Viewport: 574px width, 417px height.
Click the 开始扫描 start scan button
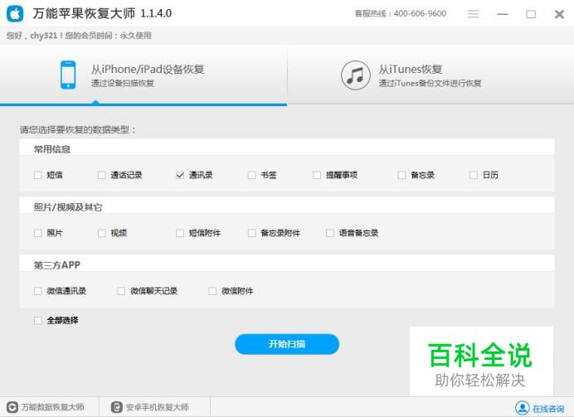(287, 344)
